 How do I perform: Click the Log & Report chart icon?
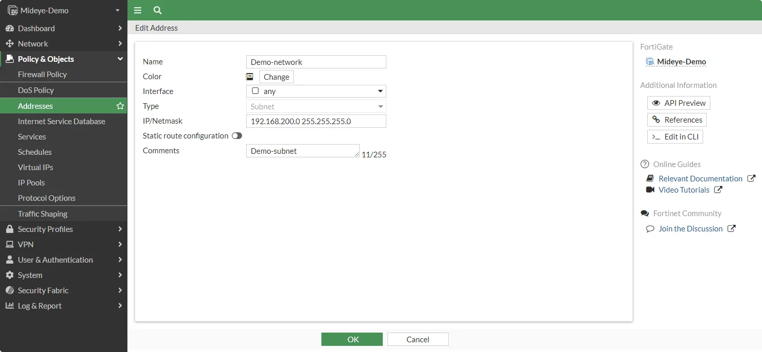click(x=10, y=306)
